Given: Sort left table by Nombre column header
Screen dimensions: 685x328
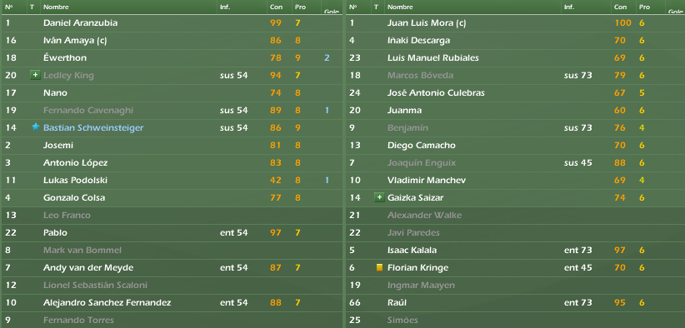Looking at the screenshot, I should click(x=56, y=7).
